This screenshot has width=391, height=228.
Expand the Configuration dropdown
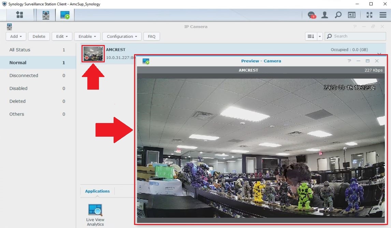tap(122, 36)
